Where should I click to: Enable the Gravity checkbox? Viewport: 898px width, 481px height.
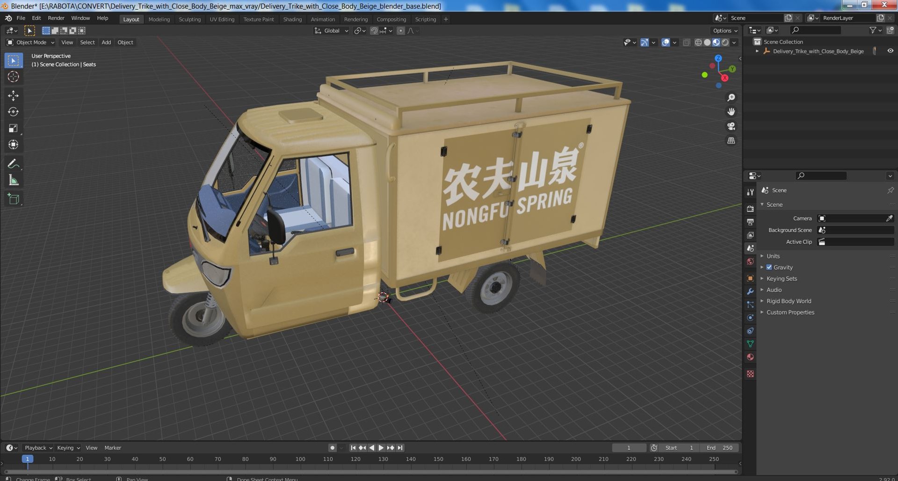coord(769,267)
